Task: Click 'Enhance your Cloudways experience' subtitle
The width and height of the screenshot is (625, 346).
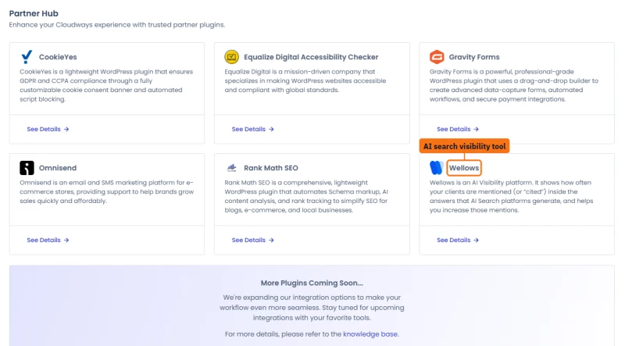Action: [x=117, y=25]
